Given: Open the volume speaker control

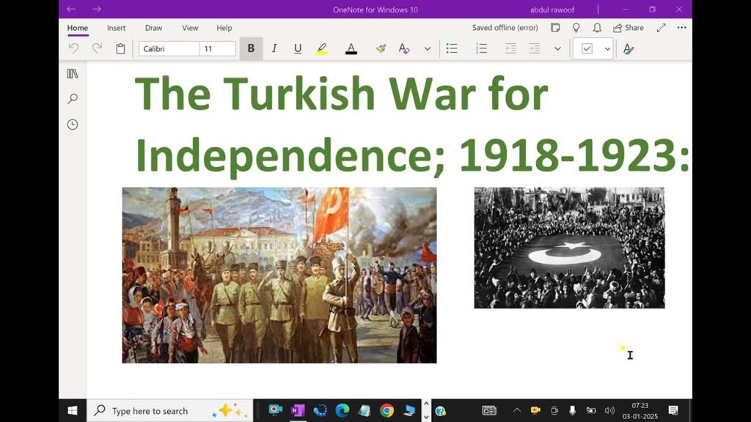Looking at the screenshot, I should click(x=609, y=410).
